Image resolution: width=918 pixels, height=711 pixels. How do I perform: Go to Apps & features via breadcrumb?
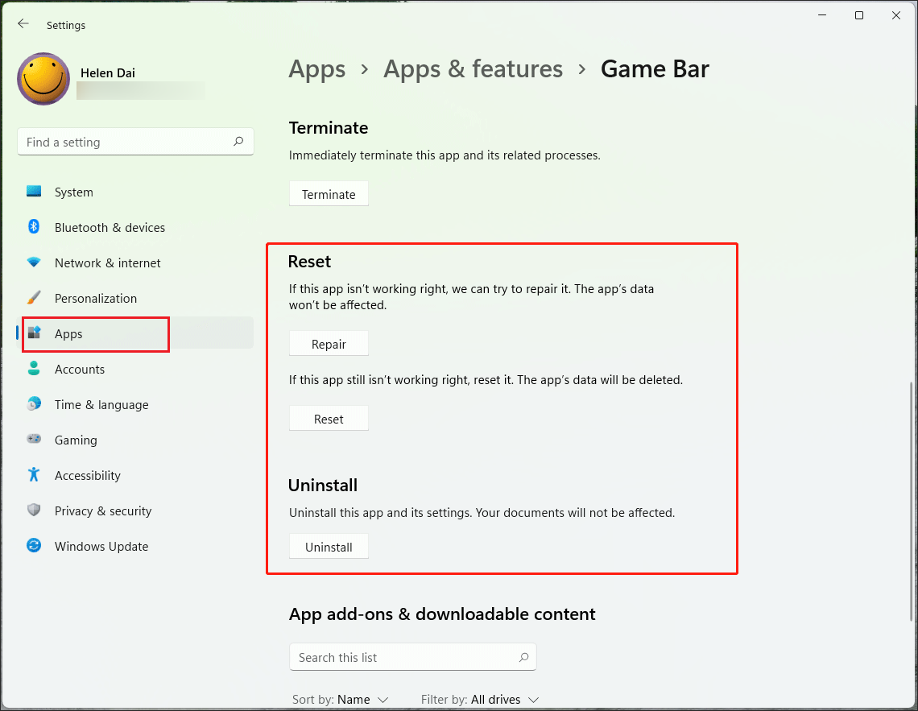point(473,69)
